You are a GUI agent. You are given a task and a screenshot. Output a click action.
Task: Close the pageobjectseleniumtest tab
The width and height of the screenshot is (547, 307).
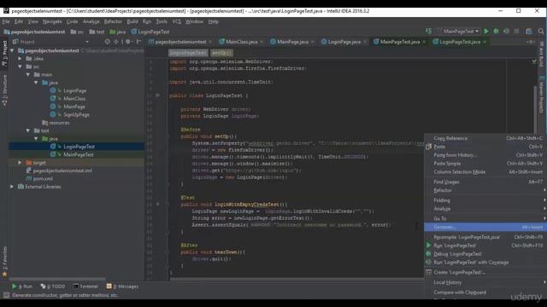click(x=210, y=42)
